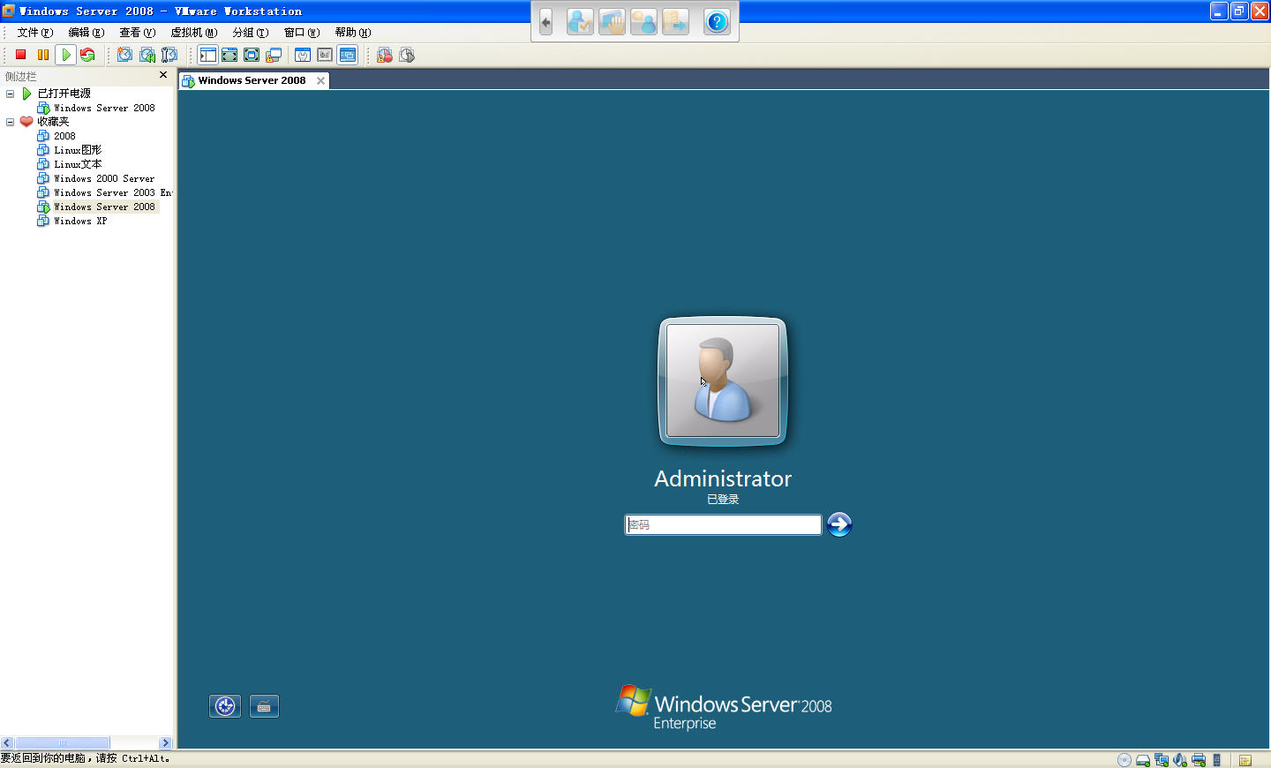Click the export arrow floating toolbar icon
Screen dimensions: 1271x768
[675, 22]
